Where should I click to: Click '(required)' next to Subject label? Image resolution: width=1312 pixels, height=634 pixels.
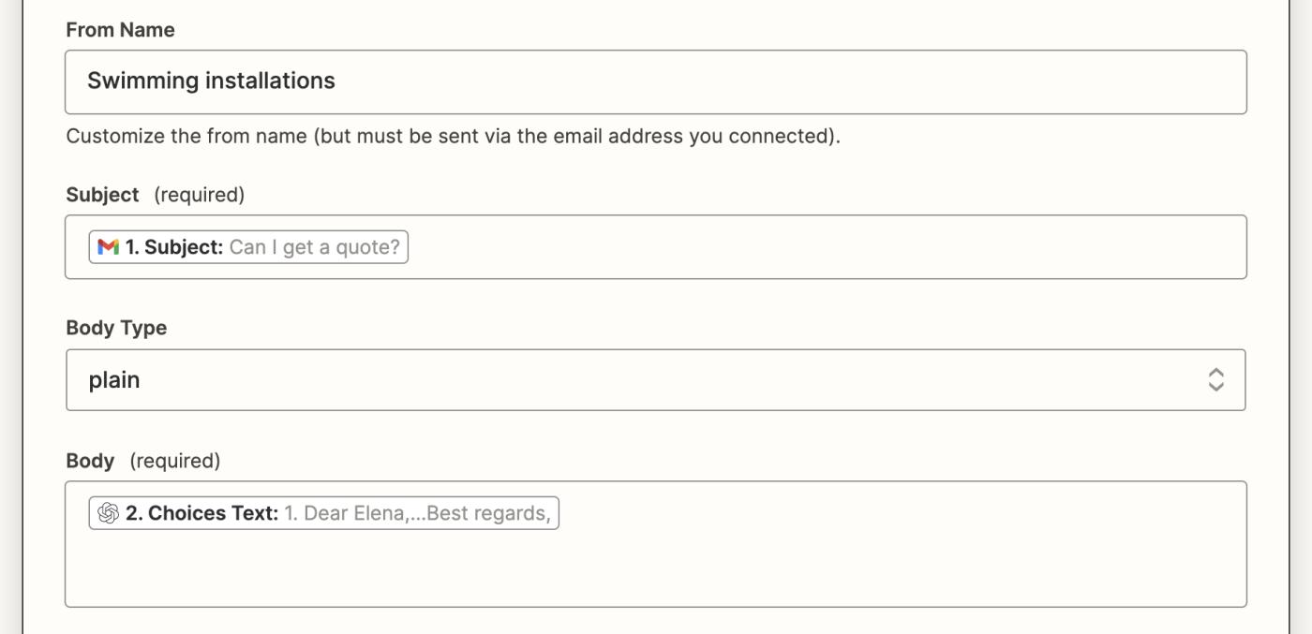[x=199, y=195]
